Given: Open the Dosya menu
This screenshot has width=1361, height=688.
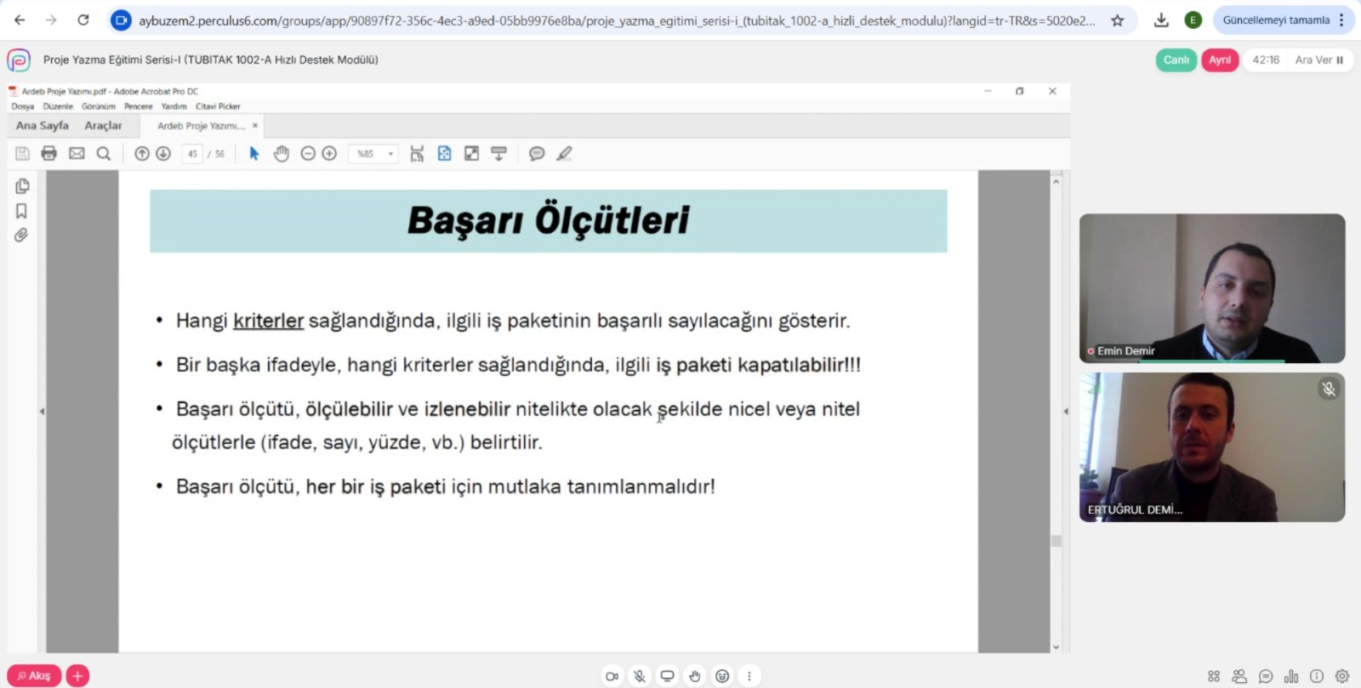Looking at the screenshot, I should (x=23, y=106).
